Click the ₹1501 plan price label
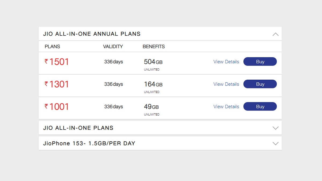Viewport: 322px width, 181px height. 56,62
